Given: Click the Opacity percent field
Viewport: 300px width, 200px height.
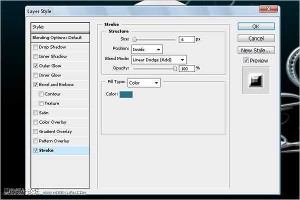Looking at the screenshot, I should coord(186,68).
